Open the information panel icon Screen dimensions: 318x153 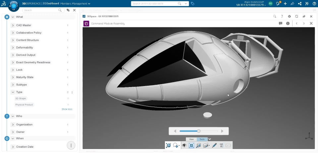(288, 23)
